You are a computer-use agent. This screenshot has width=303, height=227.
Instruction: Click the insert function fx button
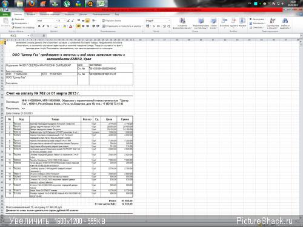(44, 36)
